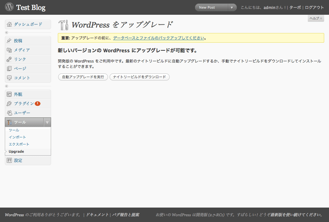Open ダッシュボード menu item

28,24
